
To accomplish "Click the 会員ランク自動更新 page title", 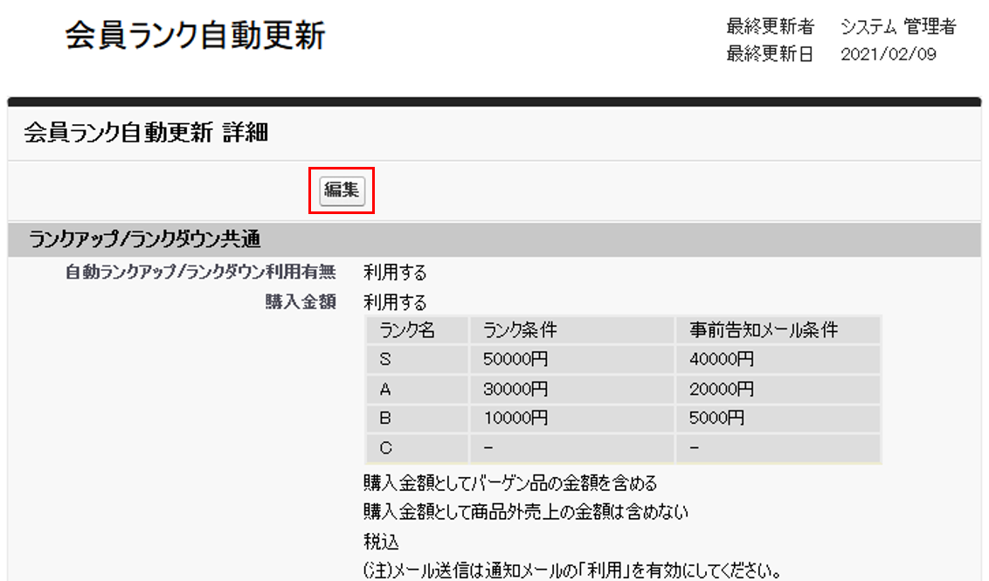I will coord(195,36).
